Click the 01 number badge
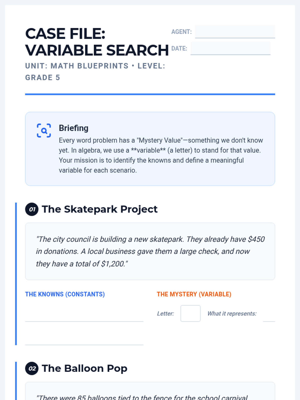The image size is (300, 400). [32, 209]
